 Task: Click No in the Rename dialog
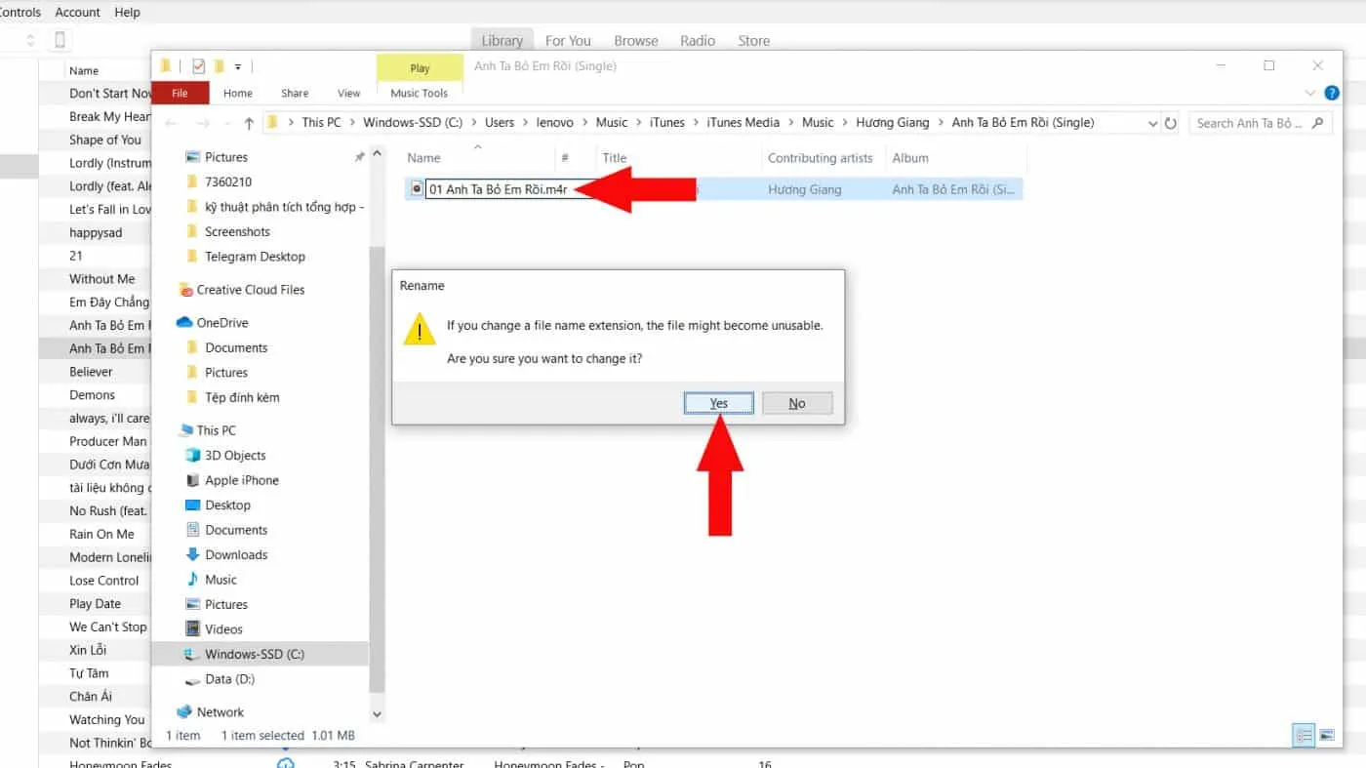pos(797,402)
